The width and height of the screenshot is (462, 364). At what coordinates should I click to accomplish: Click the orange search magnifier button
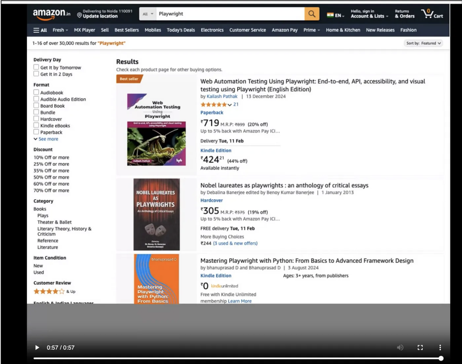tap(312, 14)
